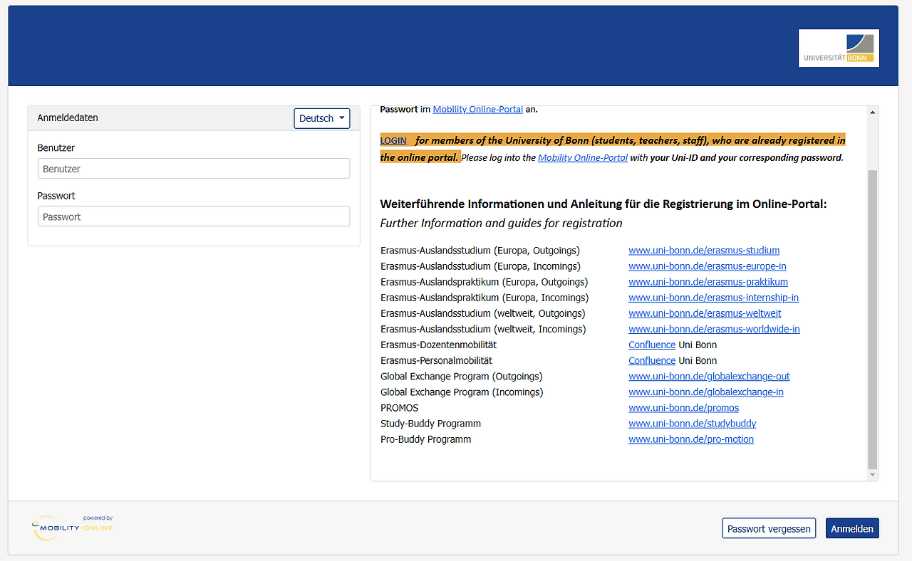Screen dimensions: 912x561
Task: Open www.uni-bonn.de/erasmus-internship-in link
Action: 713,298
